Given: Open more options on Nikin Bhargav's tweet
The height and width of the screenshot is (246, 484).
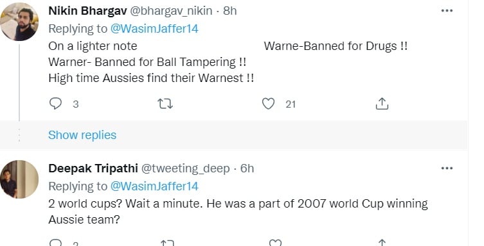Looking at the screenshot, I should point(447,11).
